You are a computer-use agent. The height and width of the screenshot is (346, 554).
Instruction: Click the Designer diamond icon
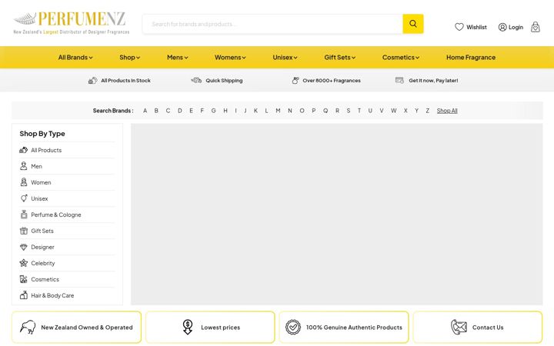coord(23,247)
